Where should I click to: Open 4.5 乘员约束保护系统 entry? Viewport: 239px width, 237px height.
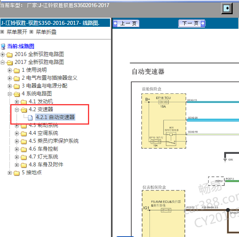[54, 141]
